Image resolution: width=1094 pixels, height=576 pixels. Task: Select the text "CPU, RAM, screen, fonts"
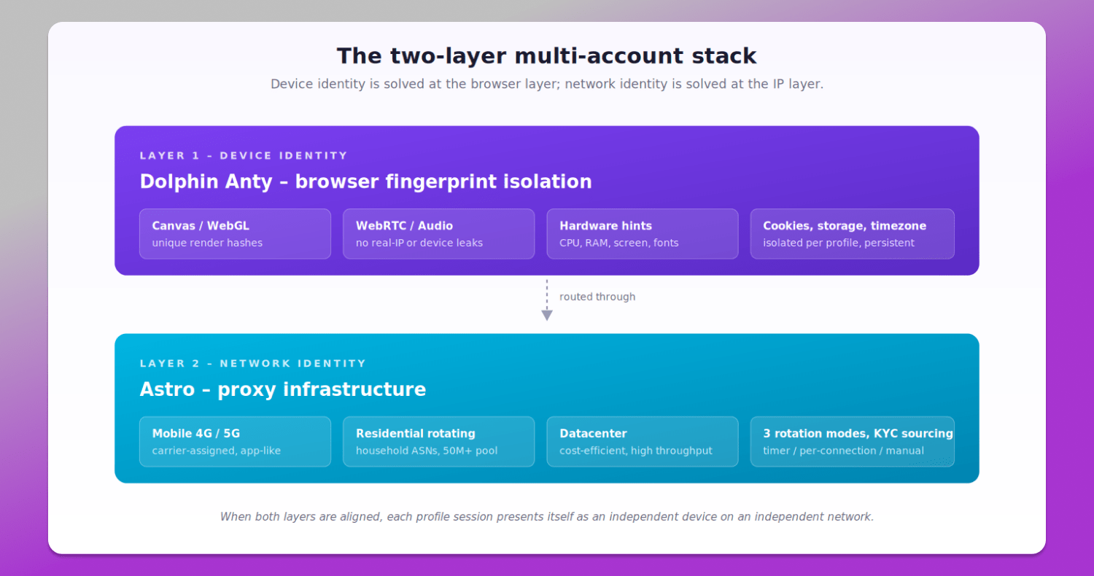[x=619, y=243]
